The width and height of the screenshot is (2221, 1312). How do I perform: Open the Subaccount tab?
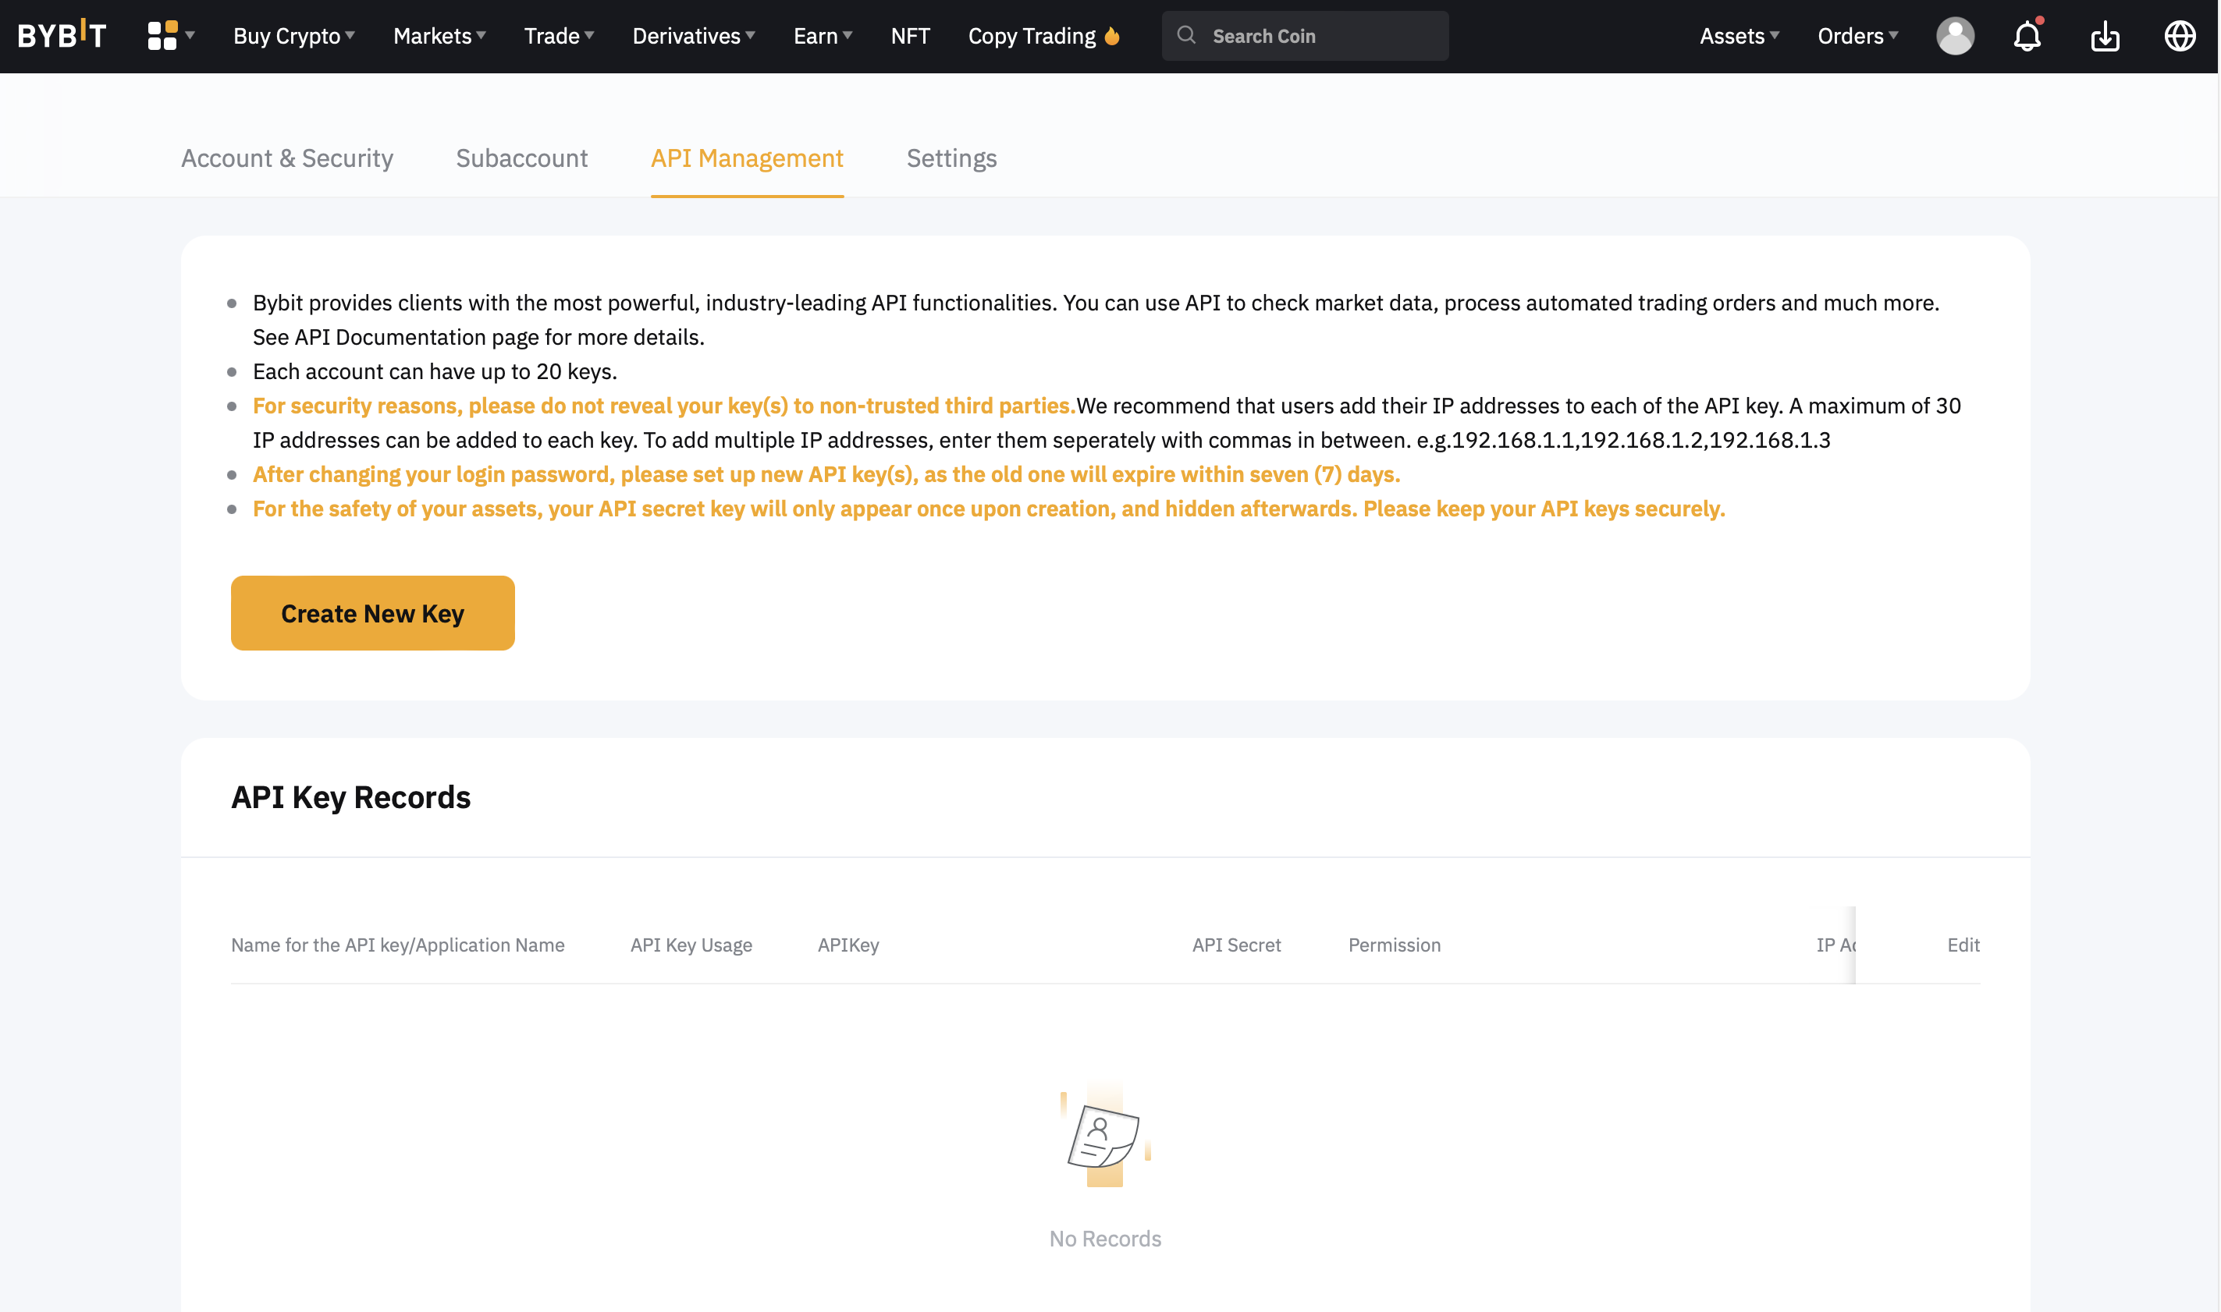(521, 158)
